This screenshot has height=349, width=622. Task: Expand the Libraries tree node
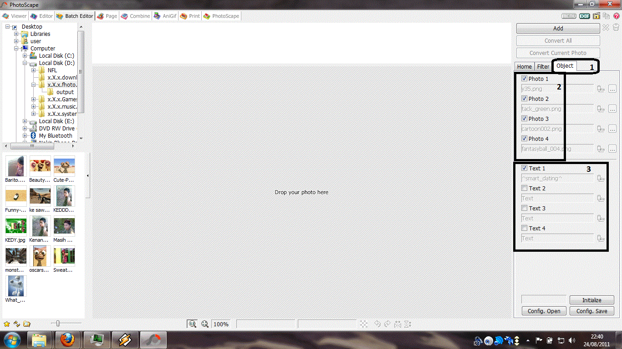click(16, 34)
